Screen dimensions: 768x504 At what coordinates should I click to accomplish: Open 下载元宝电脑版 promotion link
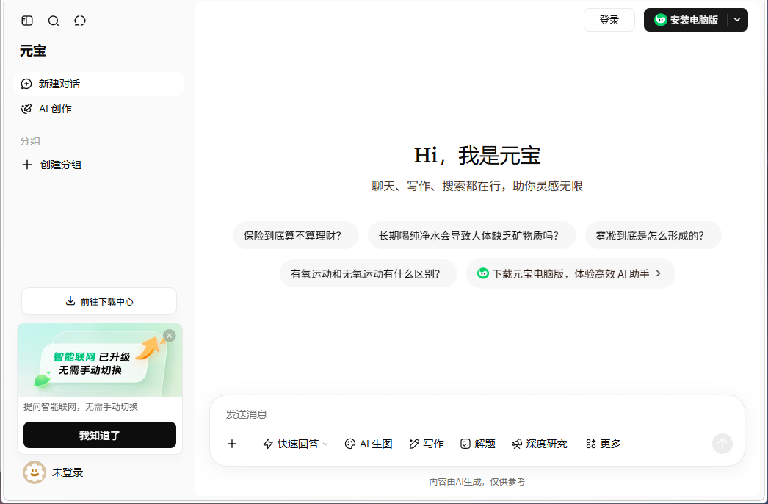coord(570,273)
